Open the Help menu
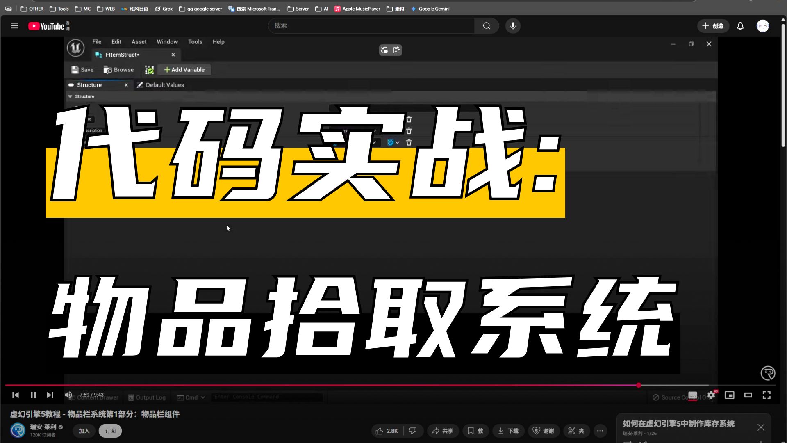Screen dimensions: 787x443 218,42
